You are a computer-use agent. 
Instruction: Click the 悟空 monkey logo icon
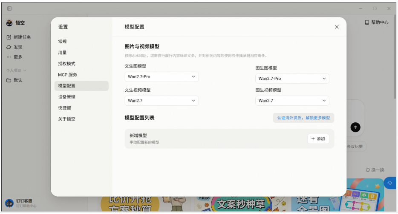pos(9,23)
